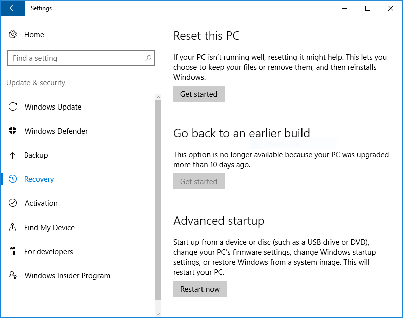Maximize the Settings window
Screen dimensions: 403x318
(368, 8)
